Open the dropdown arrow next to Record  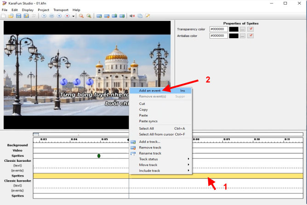click(x=73, y=16)
